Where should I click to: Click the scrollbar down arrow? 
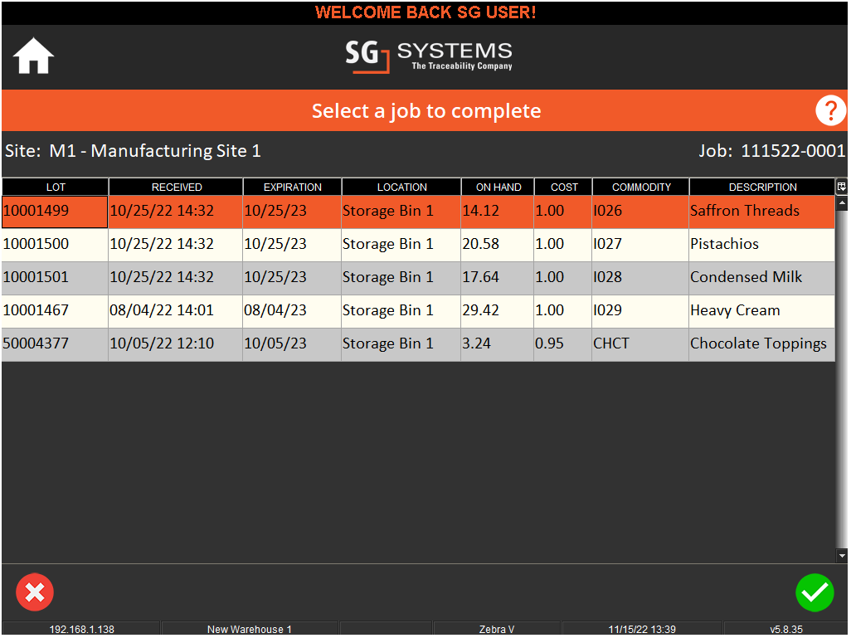(x=842, y=556)
